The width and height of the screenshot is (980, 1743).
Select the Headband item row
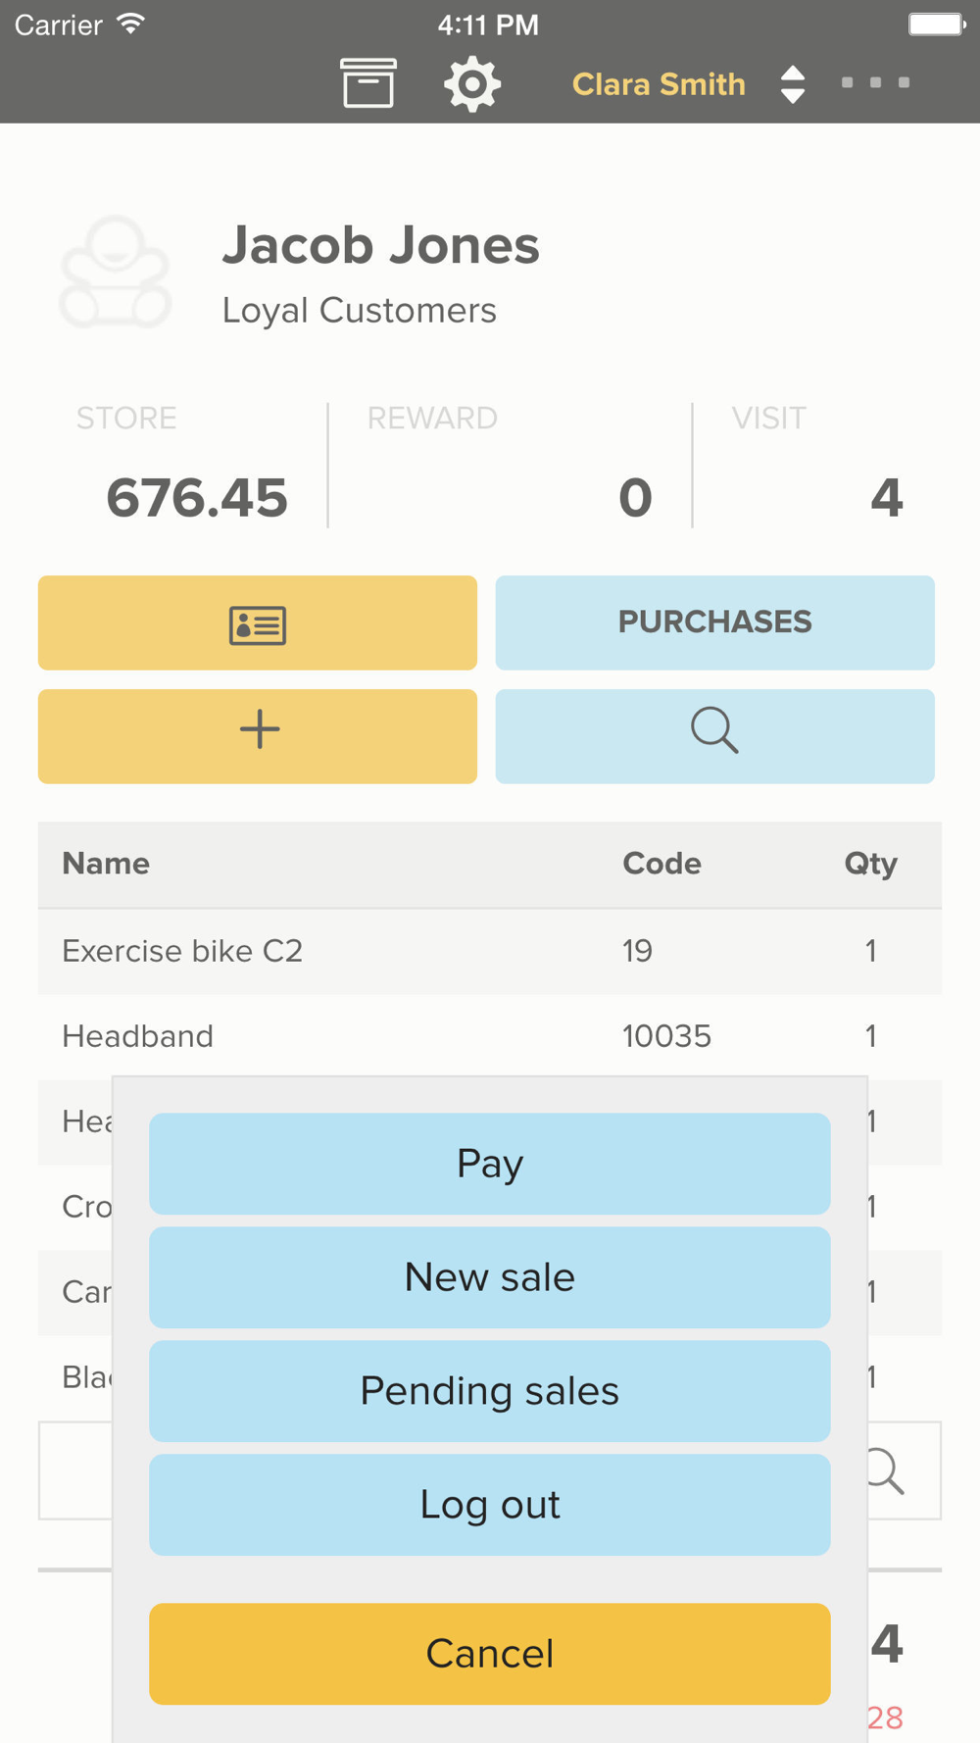click(489, 1036)
